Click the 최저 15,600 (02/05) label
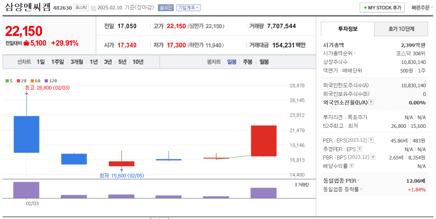The width and height of the screenshot is (436, 219). point(122,176)
